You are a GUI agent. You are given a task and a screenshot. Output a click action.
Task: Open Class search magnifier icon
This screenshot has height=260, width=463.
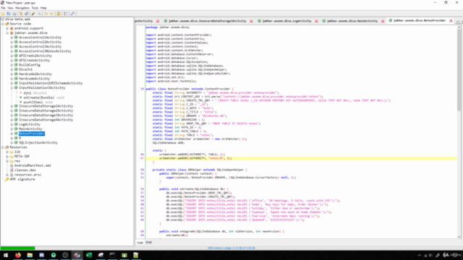pos(39,14)
